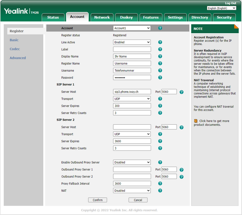Click into the Username field containing Telefonnummer
The height and width of the screenshot is (215, 242).
coord(132,71)
